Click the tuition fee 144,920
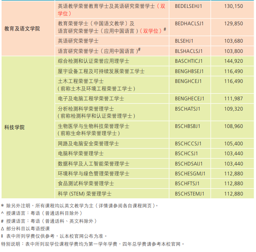Screen dimensions: 256x252 (x=234, y=61)
